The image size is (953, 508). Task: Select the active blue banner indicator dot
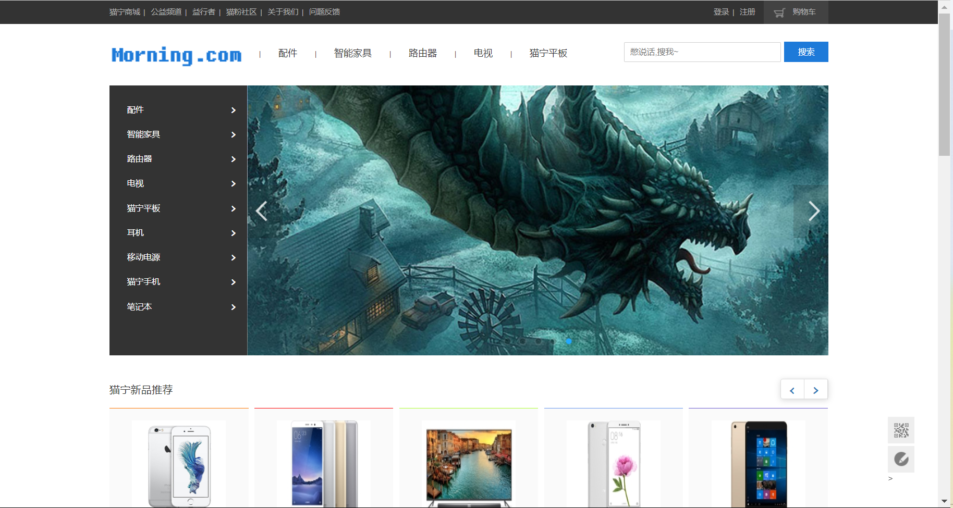point(569,341)
